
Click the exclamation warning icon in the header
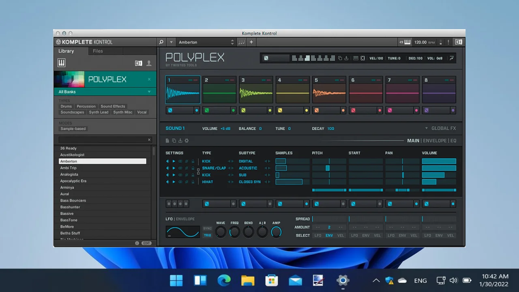coord(448,42)
